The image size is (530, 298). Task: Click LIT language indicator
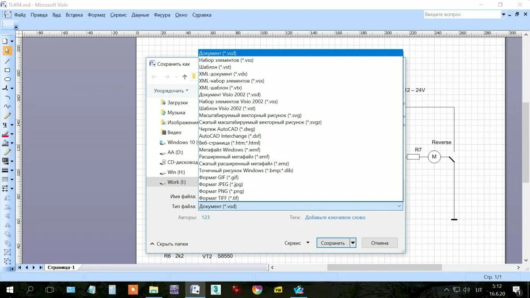[479, 290]
